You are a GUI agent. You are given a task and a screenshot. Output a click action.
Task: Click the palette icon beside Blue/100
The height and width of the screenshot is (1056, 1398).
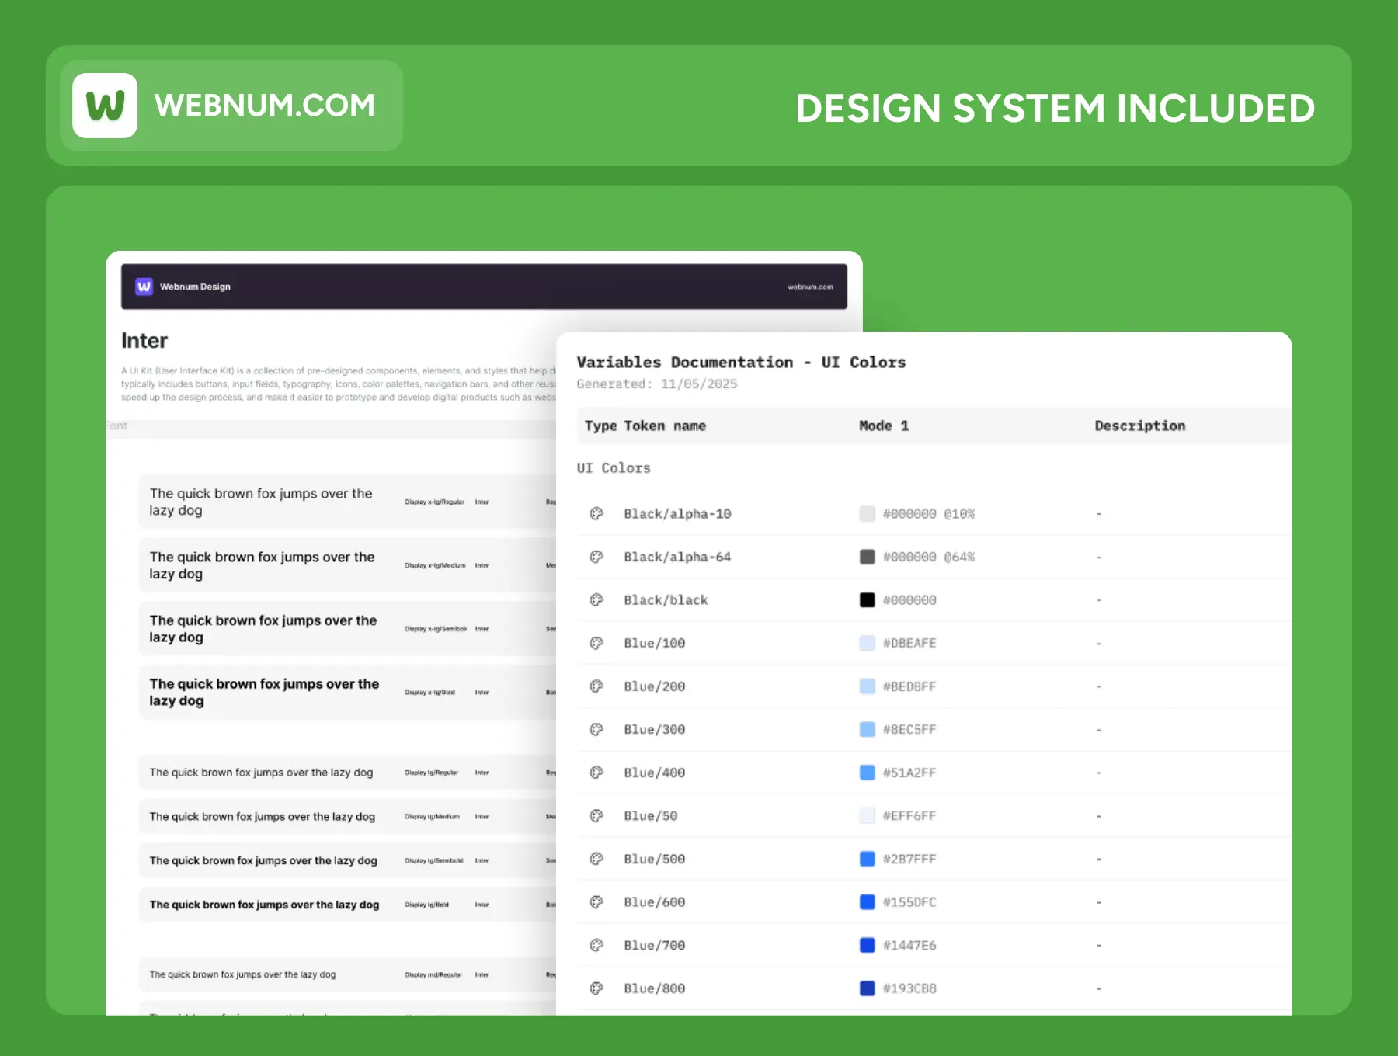click(596, 643)
